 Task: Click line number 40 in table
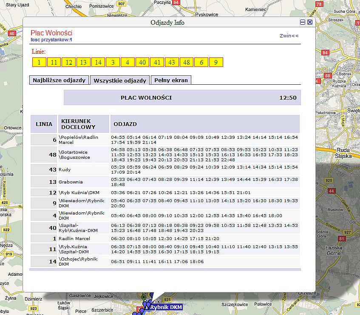[53, 228]
